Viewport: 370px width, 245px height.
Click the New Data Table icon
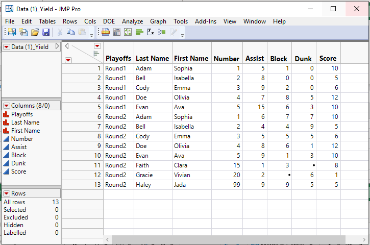11,32
